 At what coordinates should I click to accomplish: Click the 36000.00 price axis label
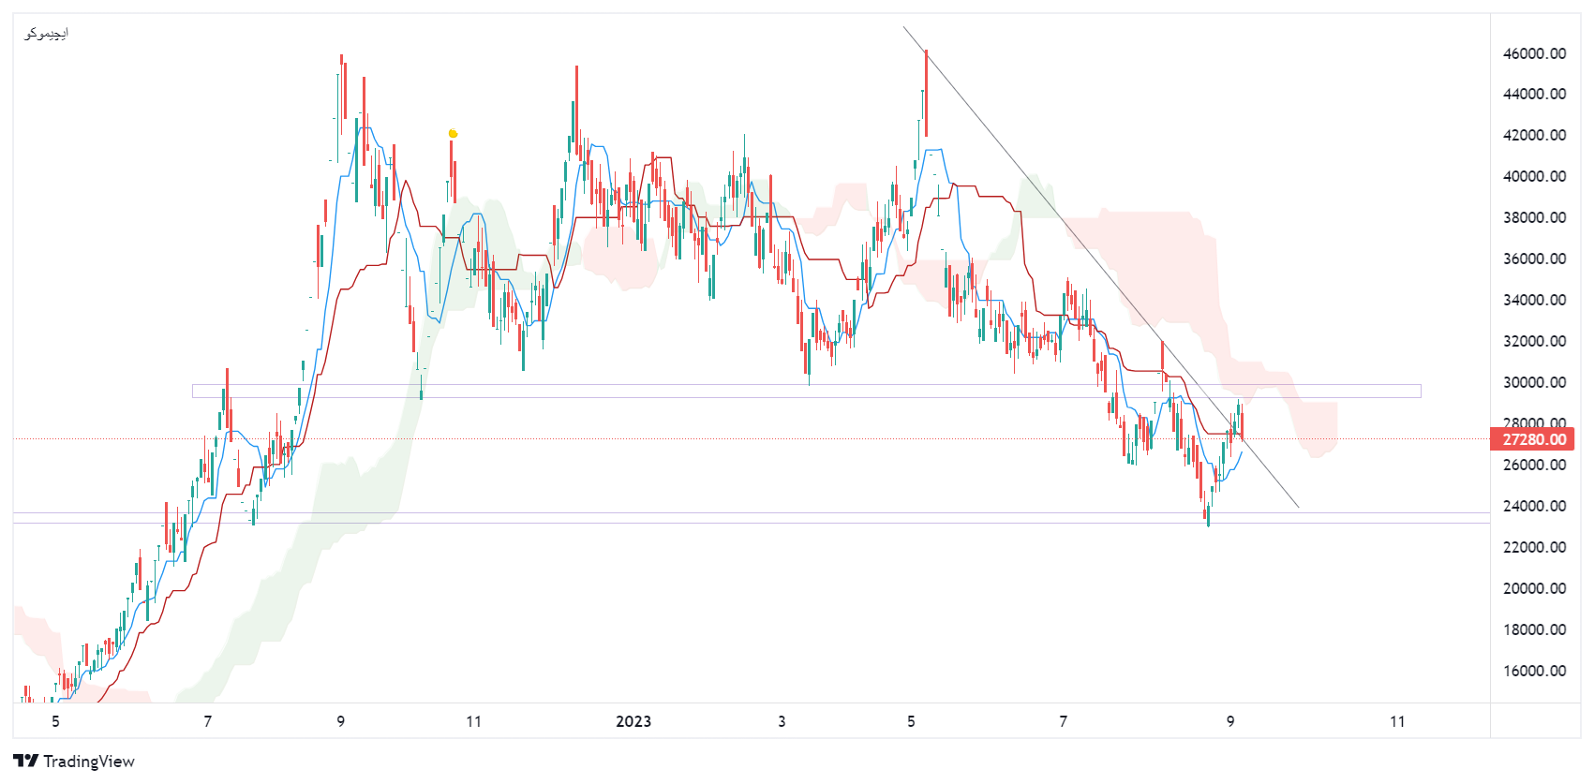pyautogui.click(x=1534, y=259)
